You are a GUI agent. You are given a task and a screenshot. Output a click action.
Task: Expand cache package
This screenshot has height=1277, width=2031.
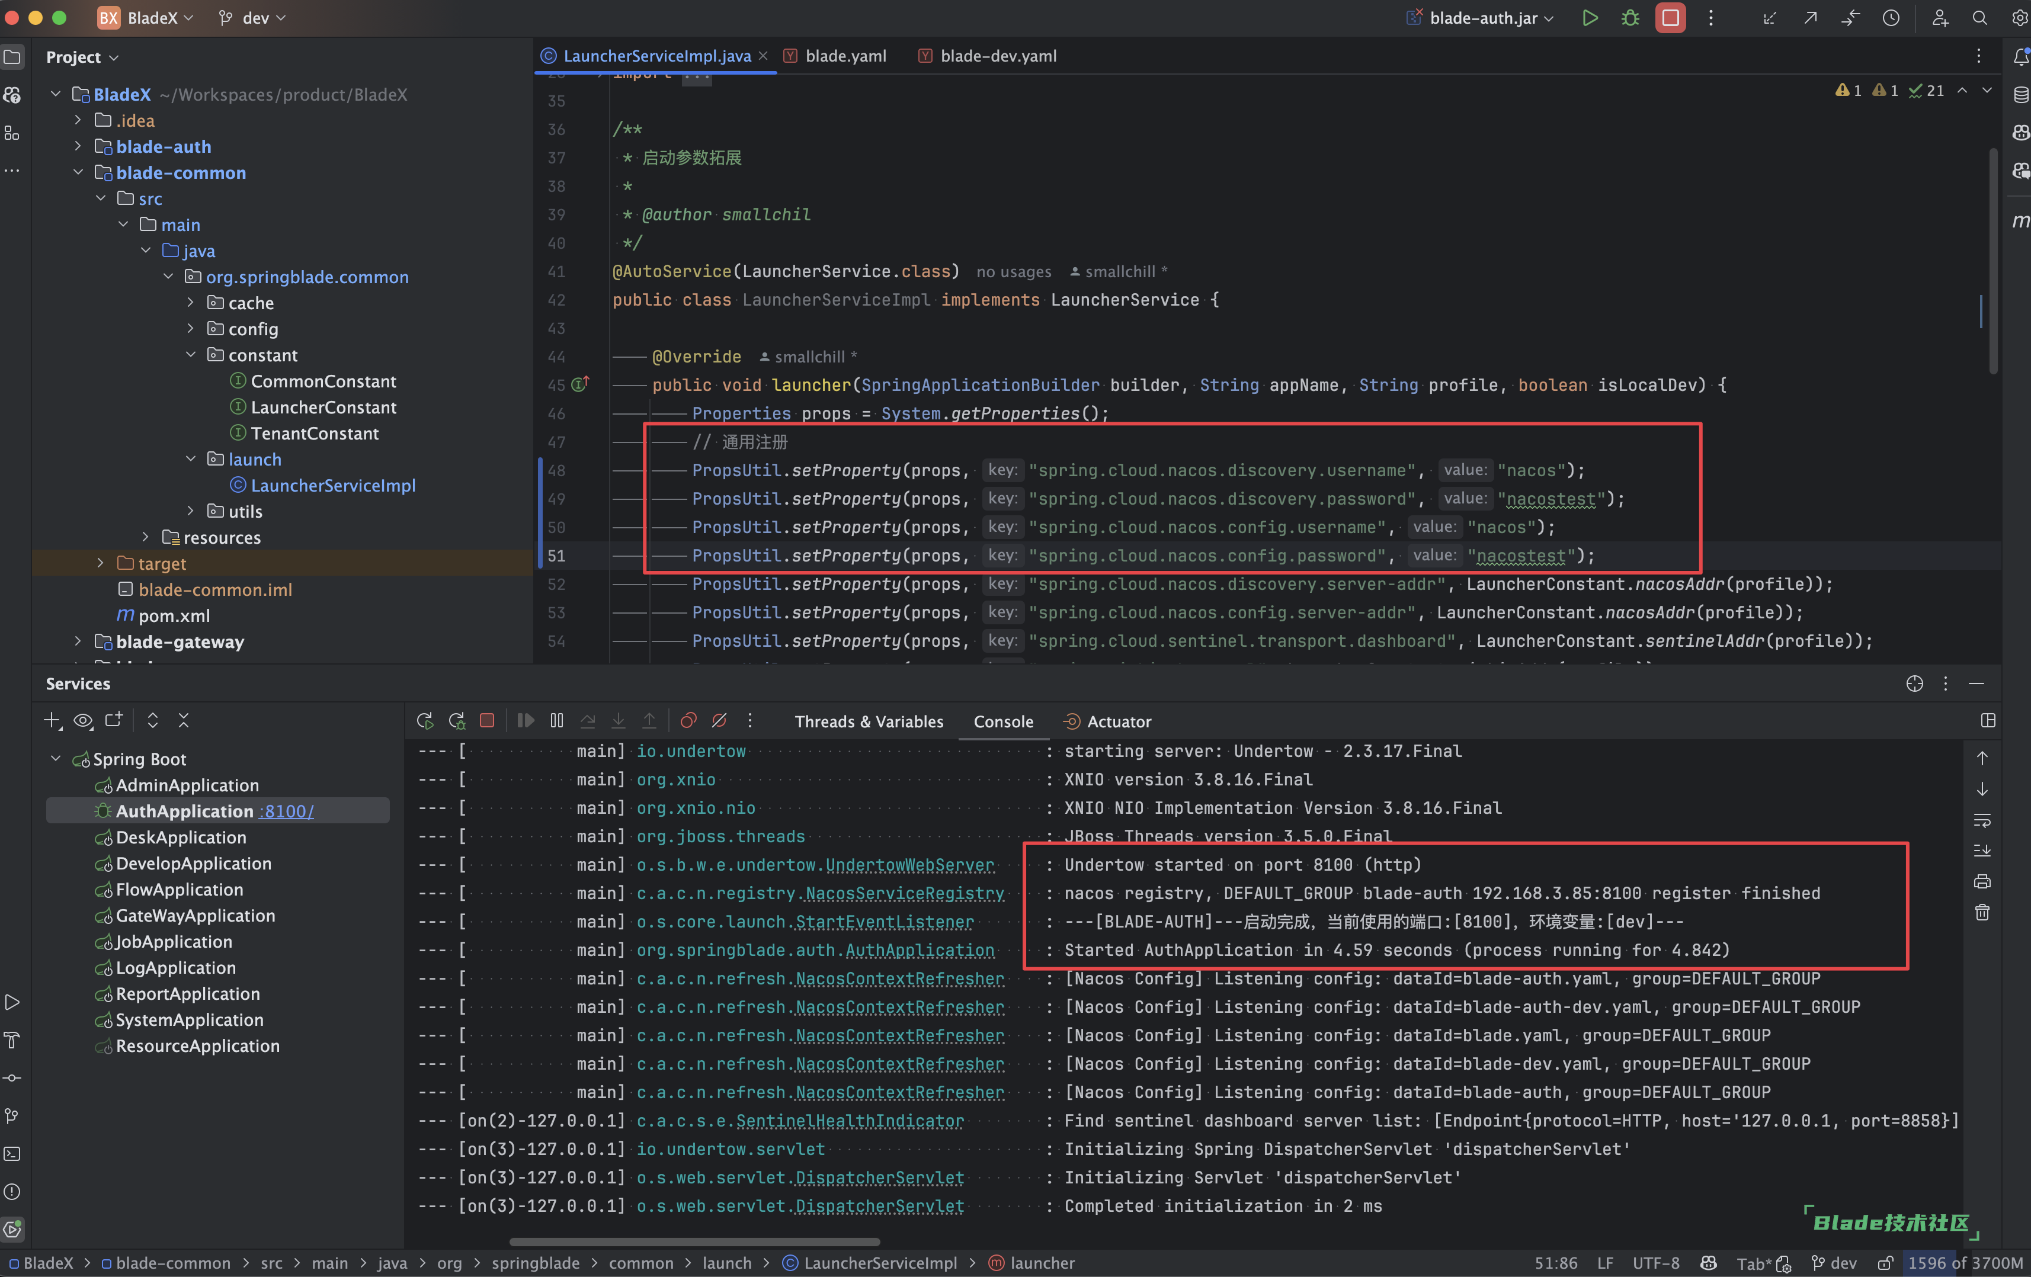coord(191,302)
